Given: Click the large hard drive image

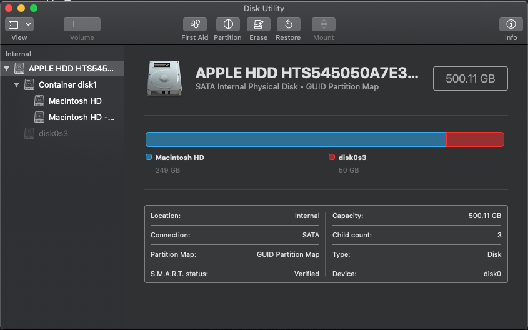Looking at the screenshot, I should [164, 78].
